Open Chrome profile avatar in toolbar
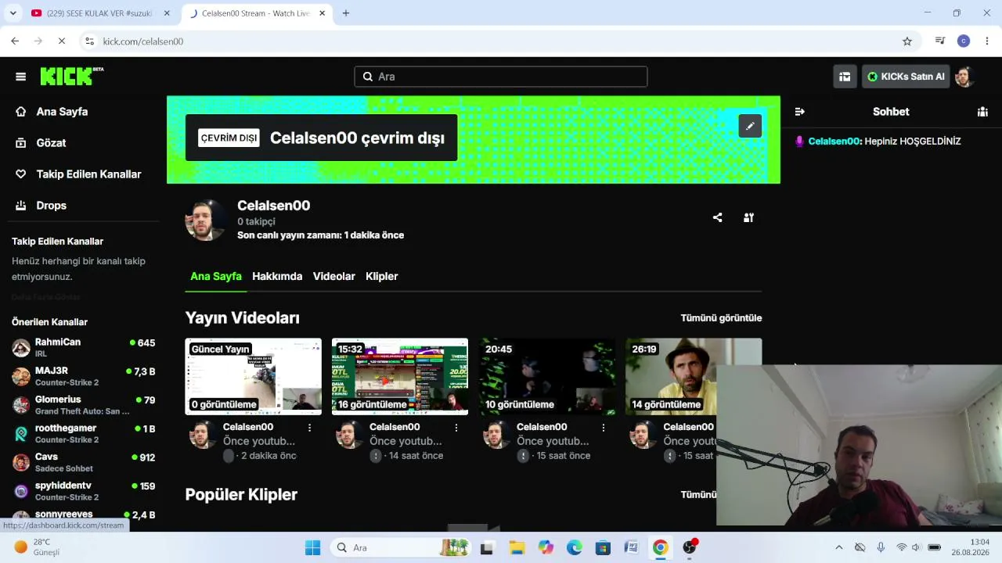The image size is (1002, 563). 964,41
